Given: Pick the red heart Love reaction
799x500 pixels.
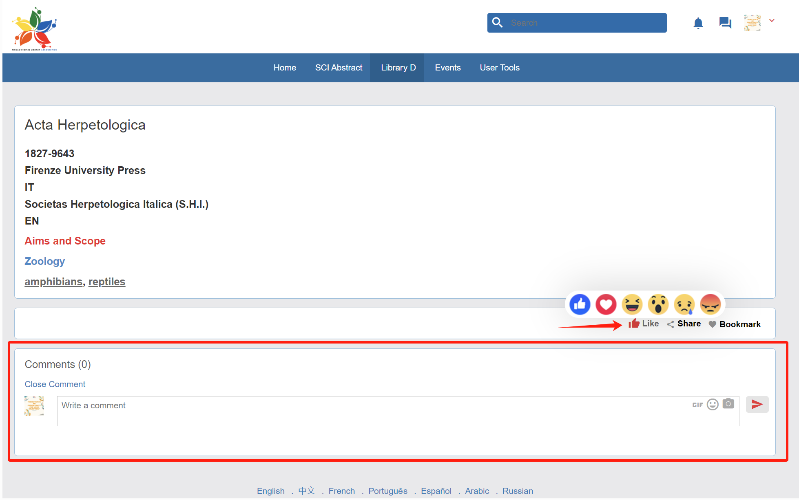Looking at the screenshot, I should (606, 304).
